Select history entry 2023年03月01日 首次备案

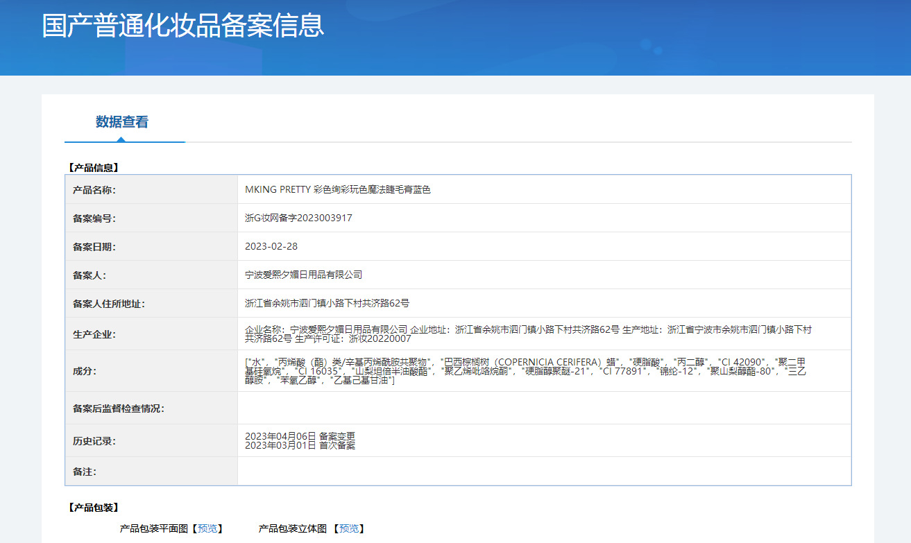(300, 445)
